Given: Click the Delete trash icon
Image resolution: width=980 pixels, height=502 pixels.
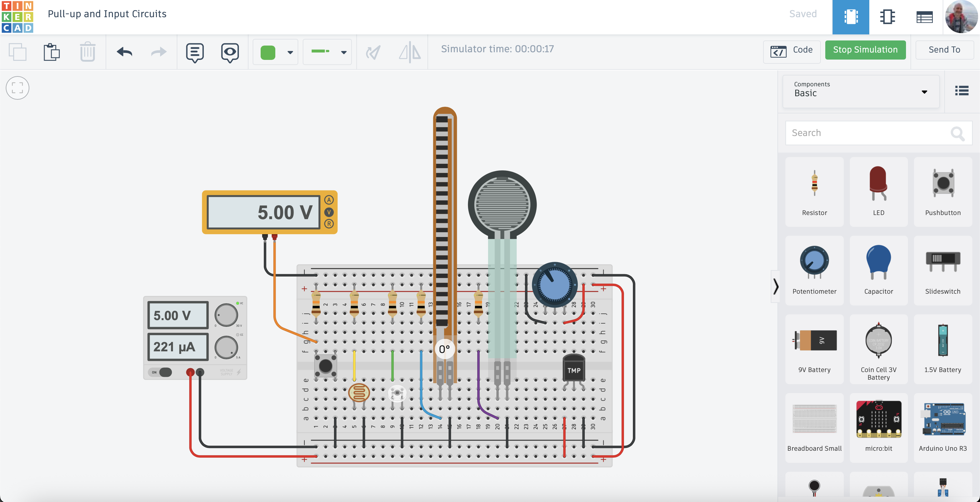Looking at the screenshot, I should click(87, 52).
